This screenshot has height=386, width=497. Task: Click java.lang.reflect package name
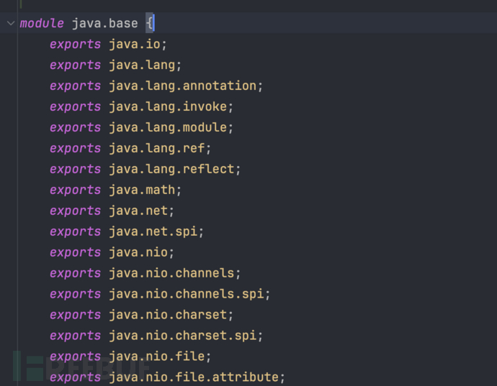coord(174,170)
